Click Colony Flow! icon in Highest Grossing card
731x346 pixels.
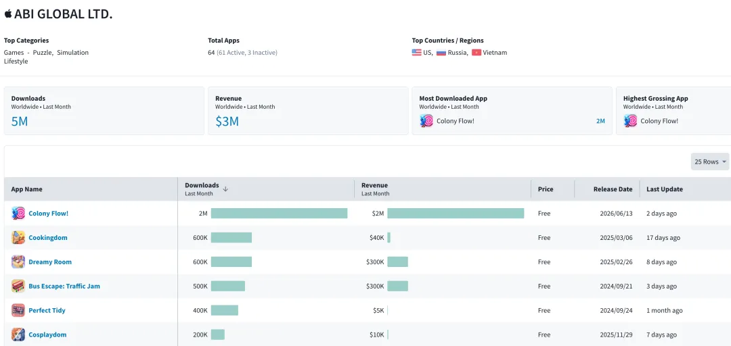(630, 121)
